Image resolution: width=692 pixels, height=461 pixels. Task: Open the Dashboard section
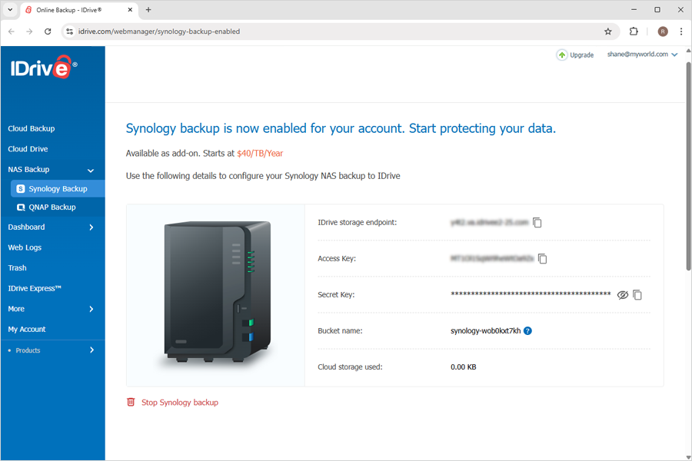(x=26, y=227)
